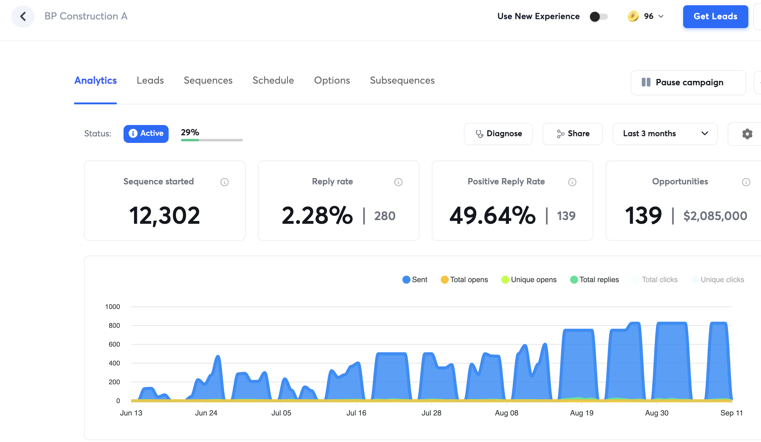The image size is (761, 442).
Task: Click the Pause campaign button
Action: point(688,82)
